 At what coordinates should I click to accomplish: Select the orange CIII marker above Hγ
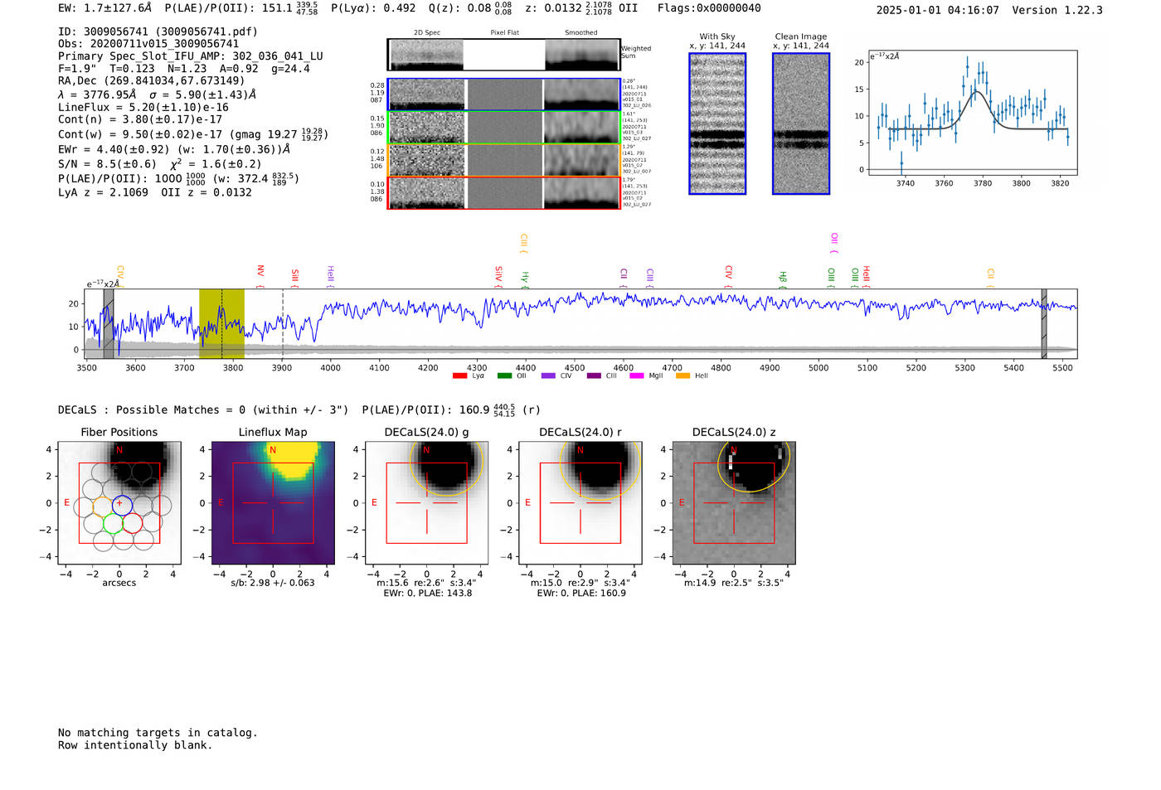click(523, 244)
